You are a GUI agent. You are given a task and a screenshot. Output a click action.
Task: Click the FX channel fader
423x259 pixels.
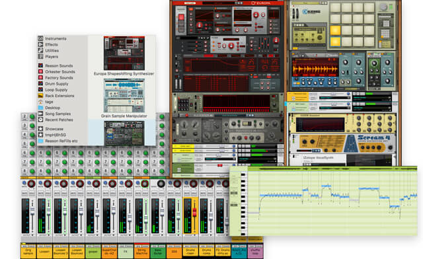(130, 218)
